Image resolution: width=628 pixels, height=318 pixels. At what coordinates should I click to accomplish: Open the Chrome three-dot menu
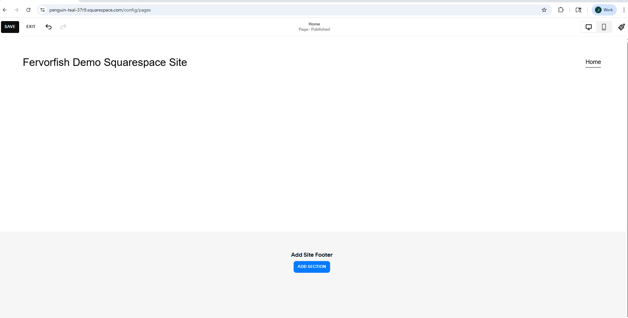[624, 10]
